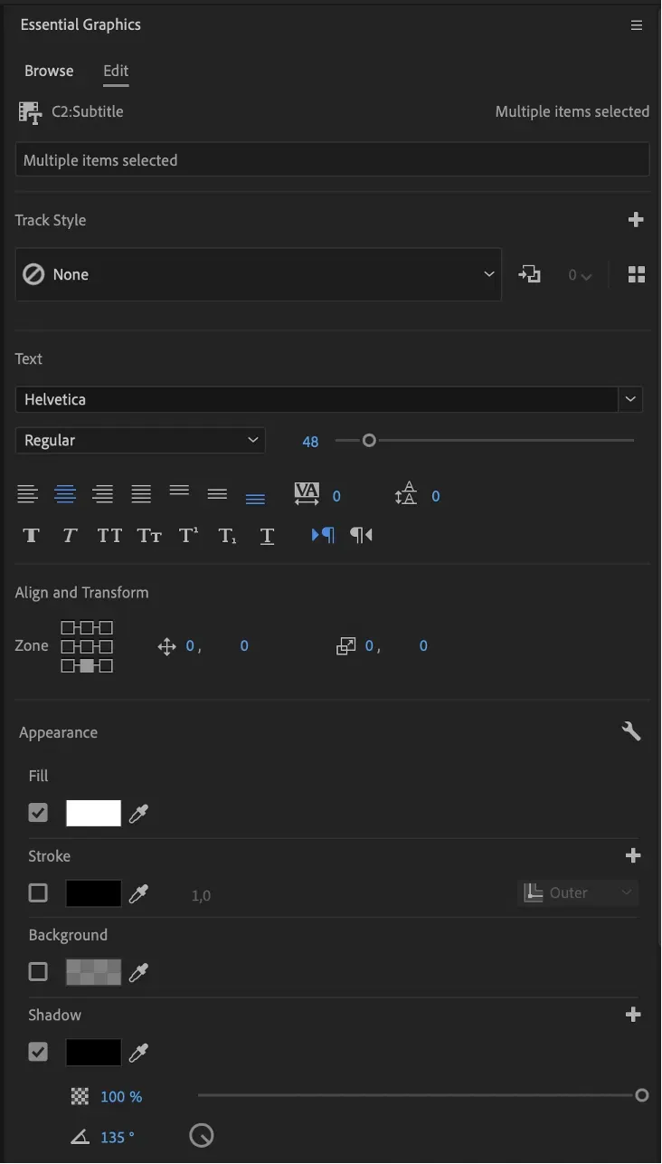The width and height of the screenshot is (662, 1164).
Task: Left align text
Action: click(x=27, y=494)
